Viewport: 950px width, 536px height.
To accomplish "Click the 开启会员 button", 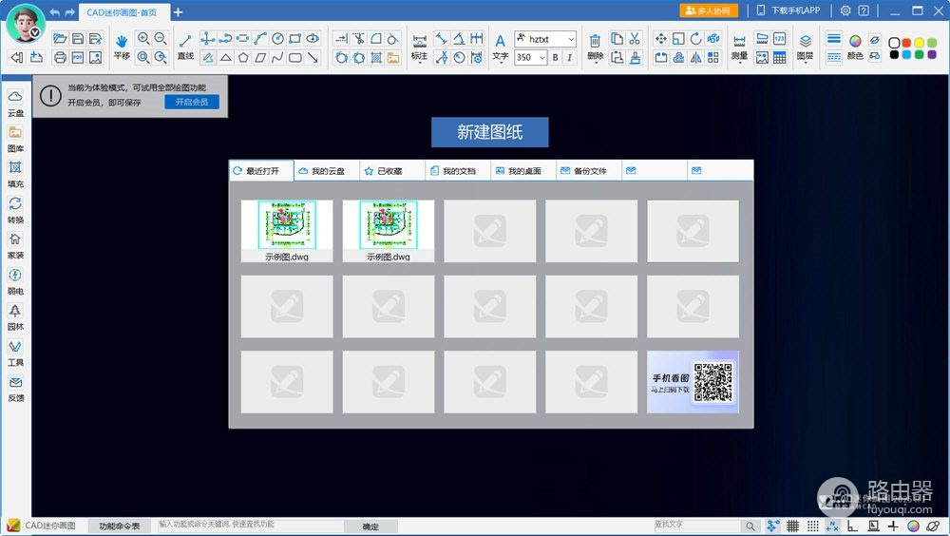I will 192,102.
